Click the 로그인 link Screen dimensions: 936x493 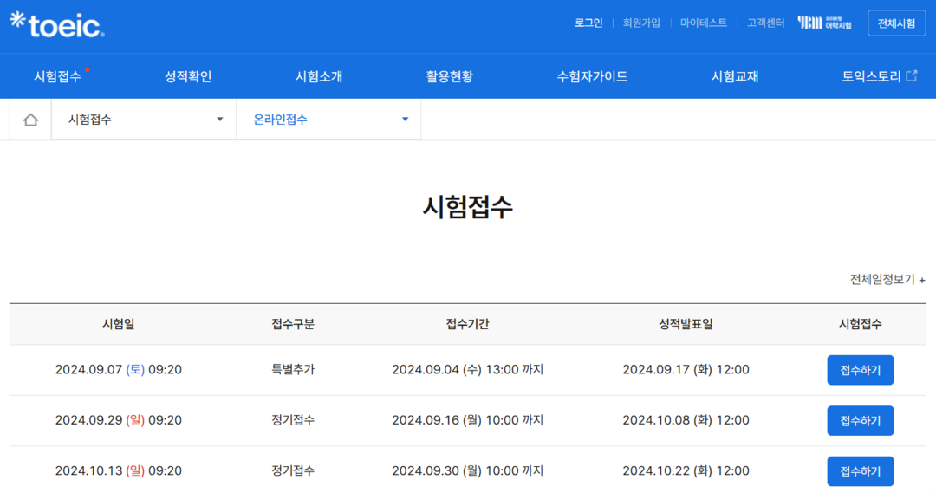click(x=588, y=23)
